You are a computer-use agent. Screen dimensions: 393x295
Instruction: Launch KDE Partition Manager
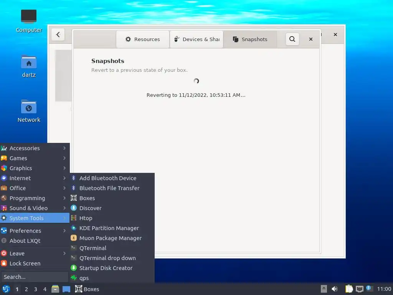pos(112,228)
